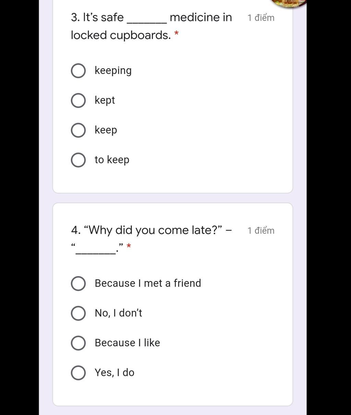351x415 pixels.
Task: Click the red required asterisk in question 3
Action: tap(177, 33)
